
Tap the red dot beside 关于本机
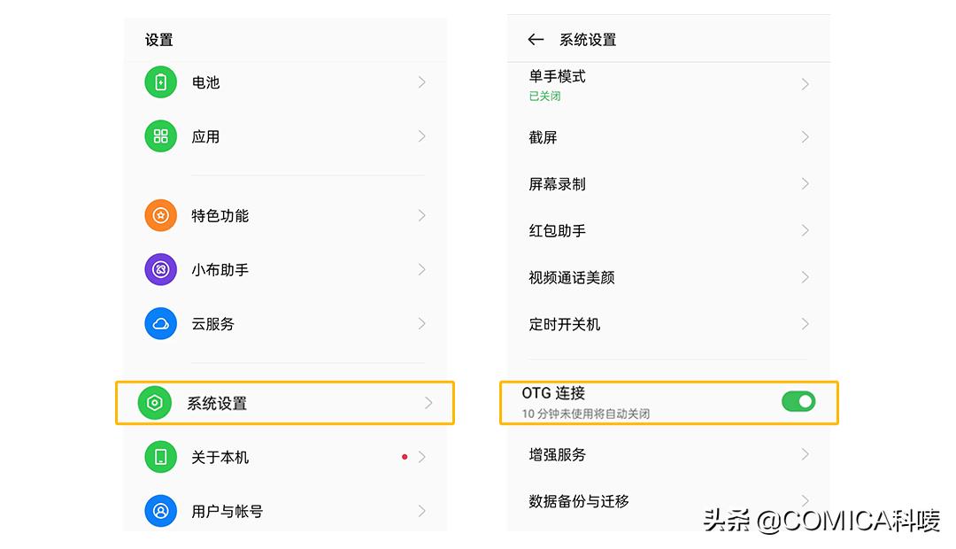(405, 457)
